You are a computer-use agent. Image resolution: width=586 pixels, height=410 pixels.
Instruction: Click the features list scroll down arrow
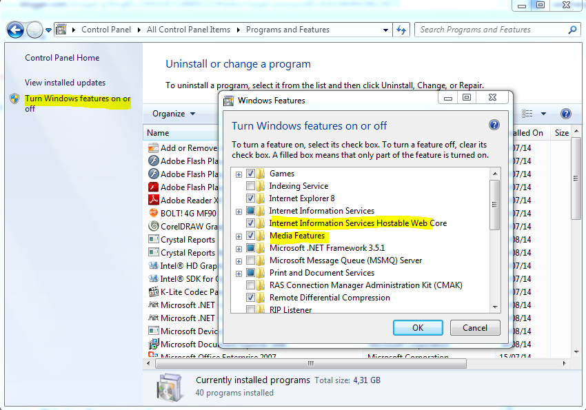coord(495,307)
